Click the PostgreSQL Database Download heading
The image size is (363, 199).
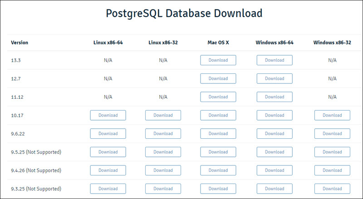[184, 14]
